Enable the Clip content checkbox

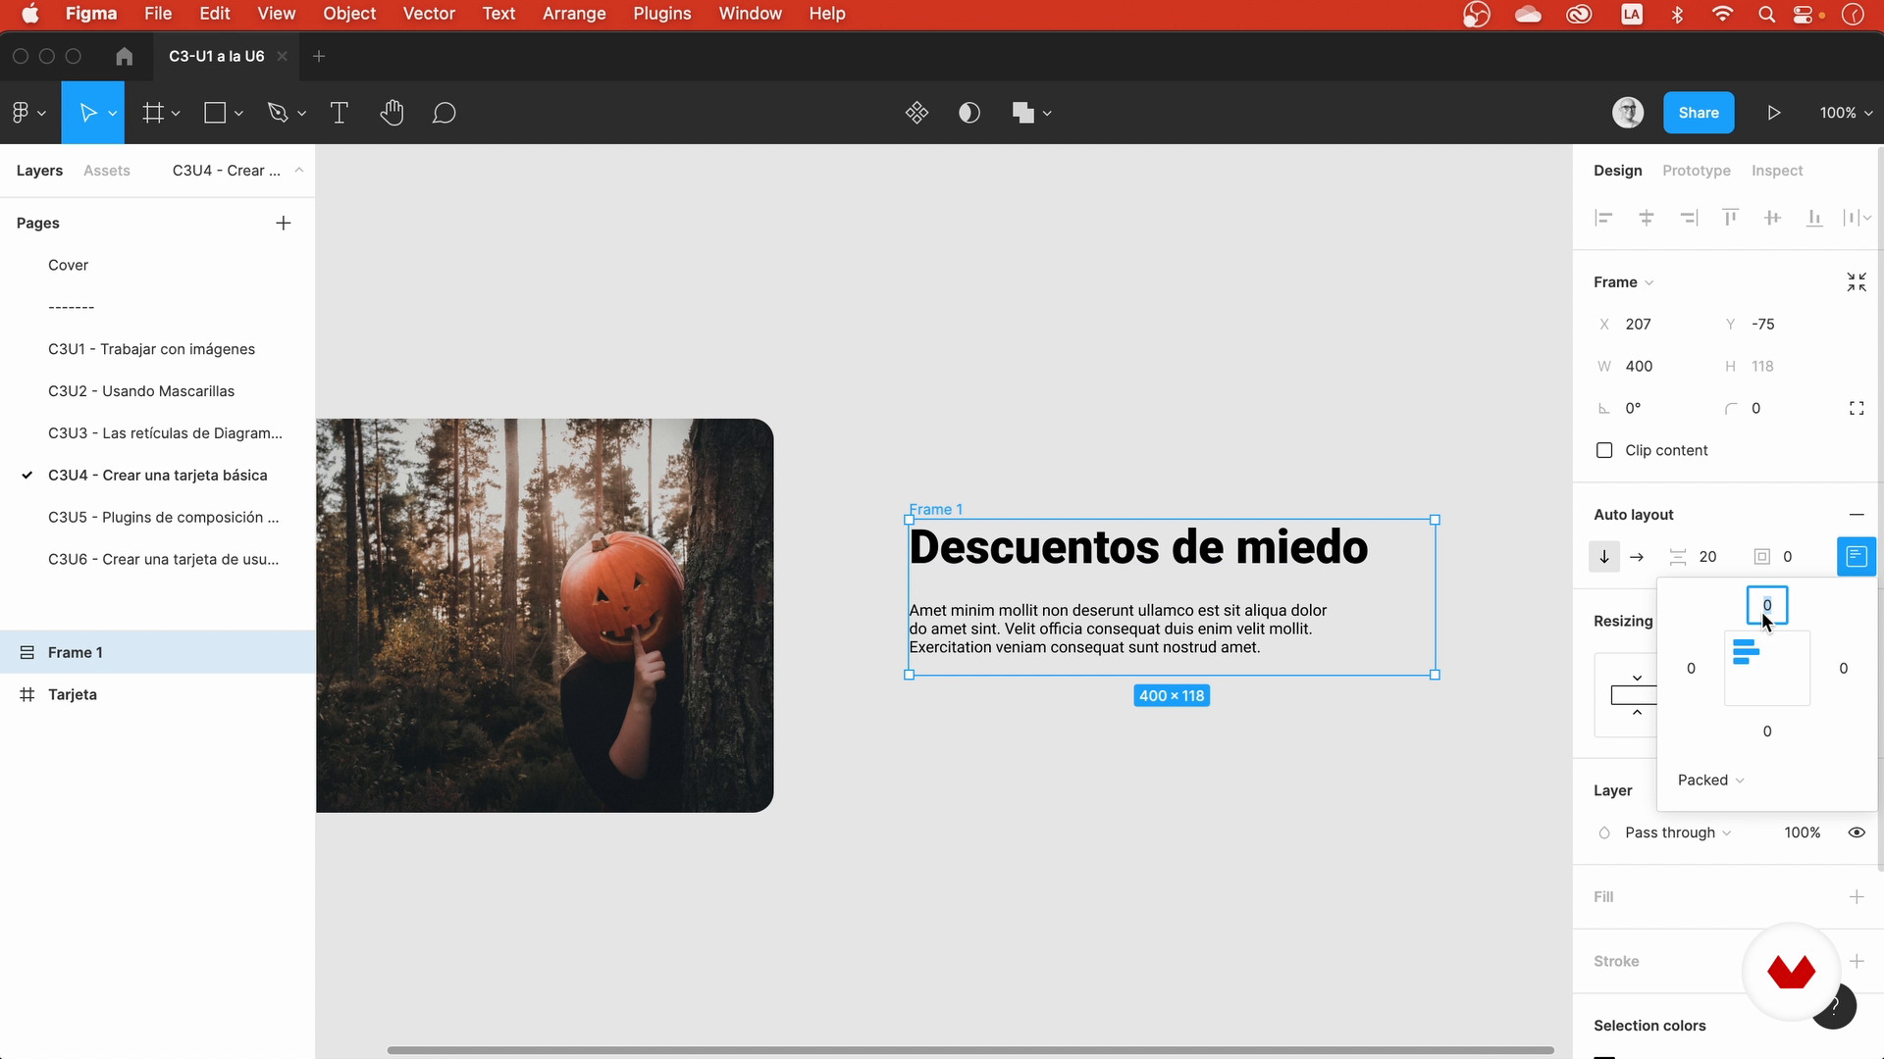coord(1604,450)
